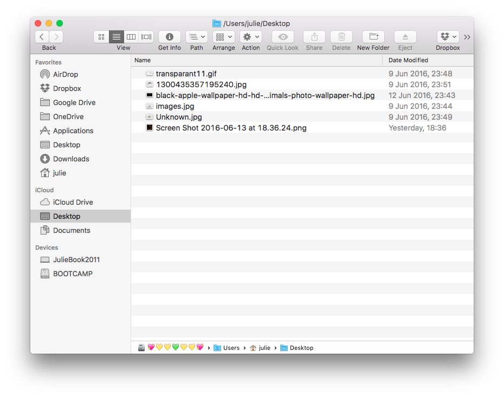Screen dimensions: 504x397
Task: Click the Quick Look eye icon
Action: coord(283,37)
